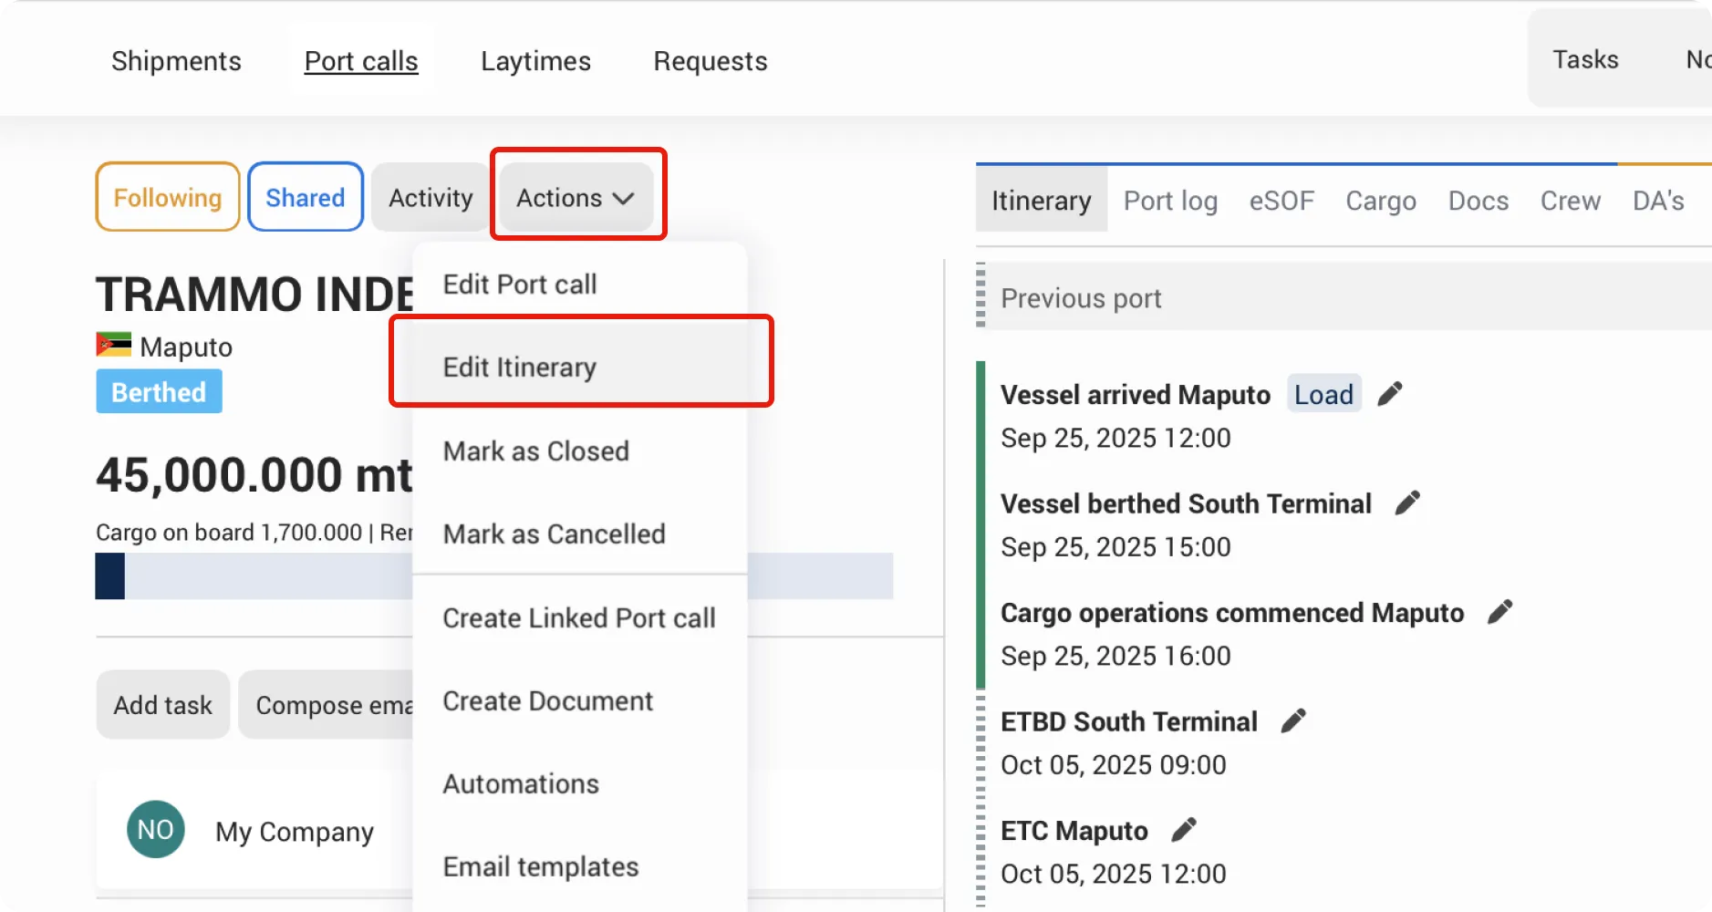The width and height of the screenshot is (1712, 912).
Task: Click the Compose email button
Action: pyautogui.click(x=327, y=704)
